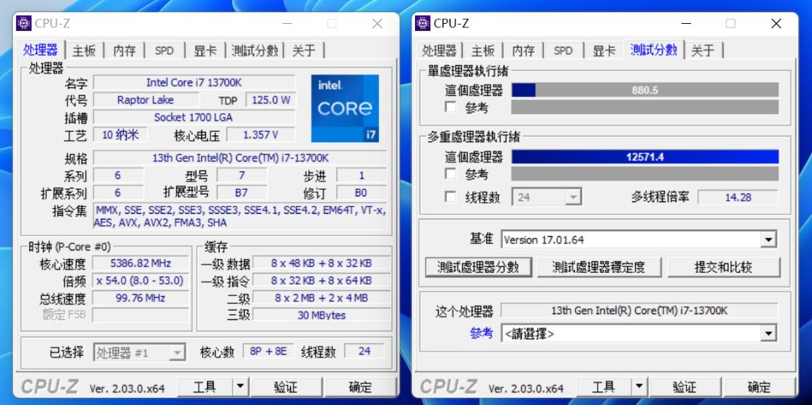Open the 基准 Version 17.01.64 dropdown
The width and height of the screenshot is (812, 405).
[639, 240]
